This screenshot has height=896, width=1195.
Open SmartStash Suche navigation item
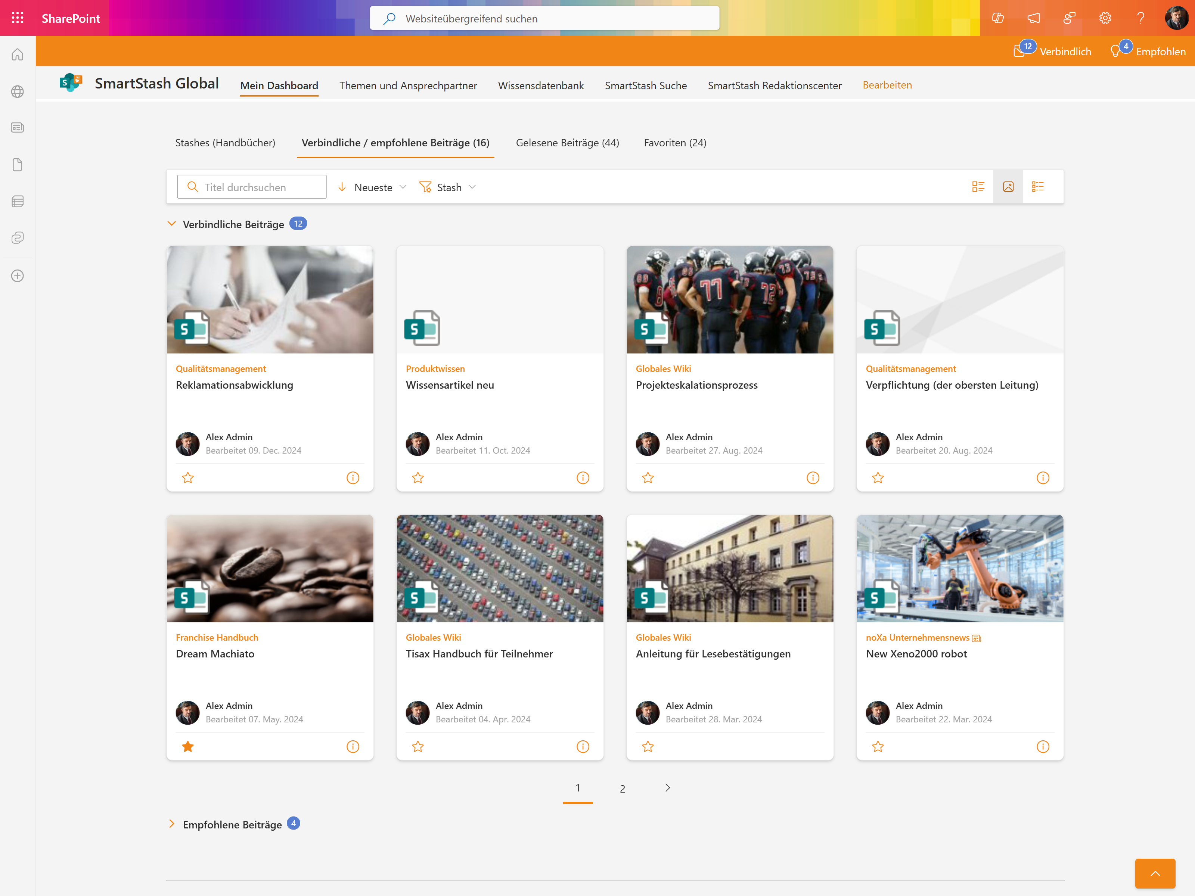(x=646, y=85)
